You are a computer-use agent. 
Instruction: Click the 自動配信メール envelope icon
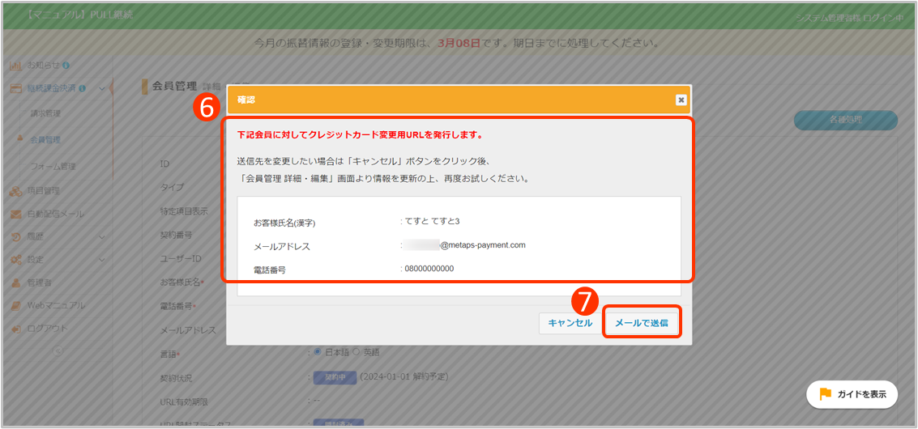pyautogui.click(x=15, y=214)
